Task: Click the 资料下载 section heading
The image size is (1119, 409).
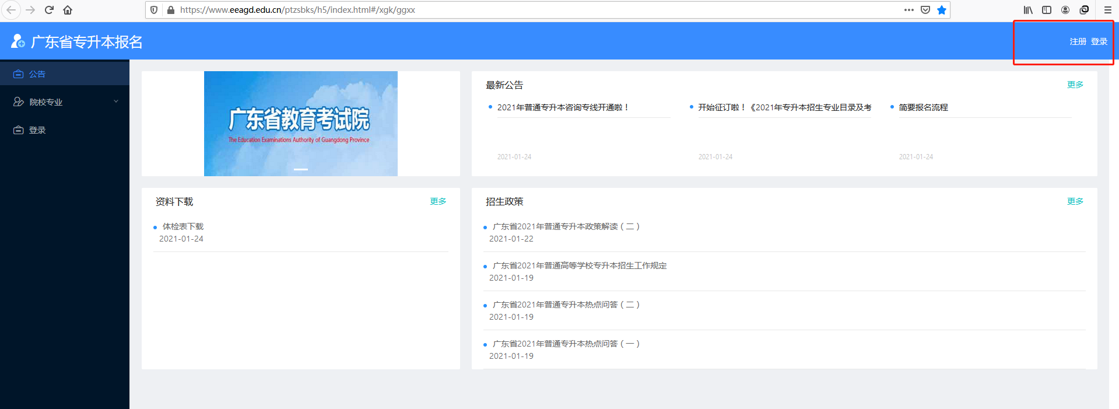Action: tap(174, 202)
